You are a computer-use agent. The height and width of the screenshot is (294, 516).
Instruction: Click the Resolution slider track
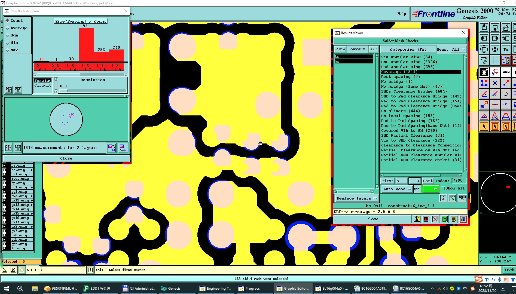[93, 91]
